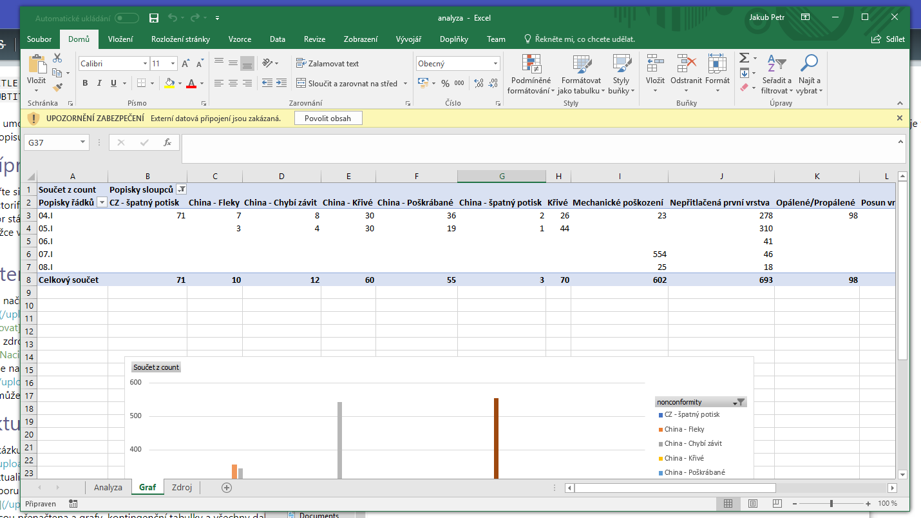Image resolution: width=921 pixels, height=518 pixels.
Task: Apply percent style formatting
Action: [445, 83]
